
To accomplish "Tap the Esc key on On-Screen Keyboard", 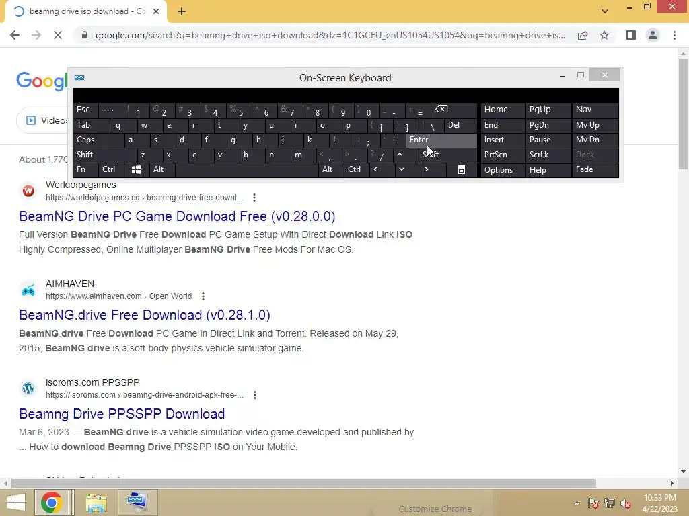I will click(85, 110).
